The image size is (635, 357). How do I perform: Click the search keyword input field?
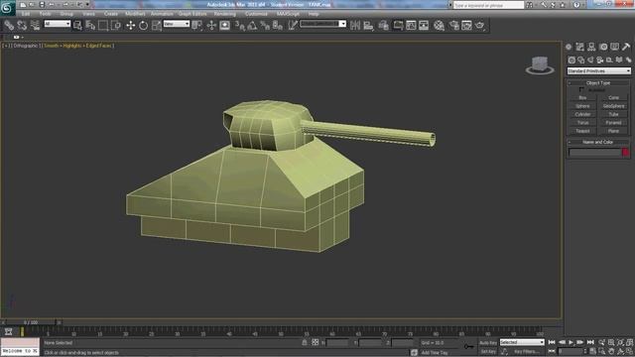pos(488,5)
